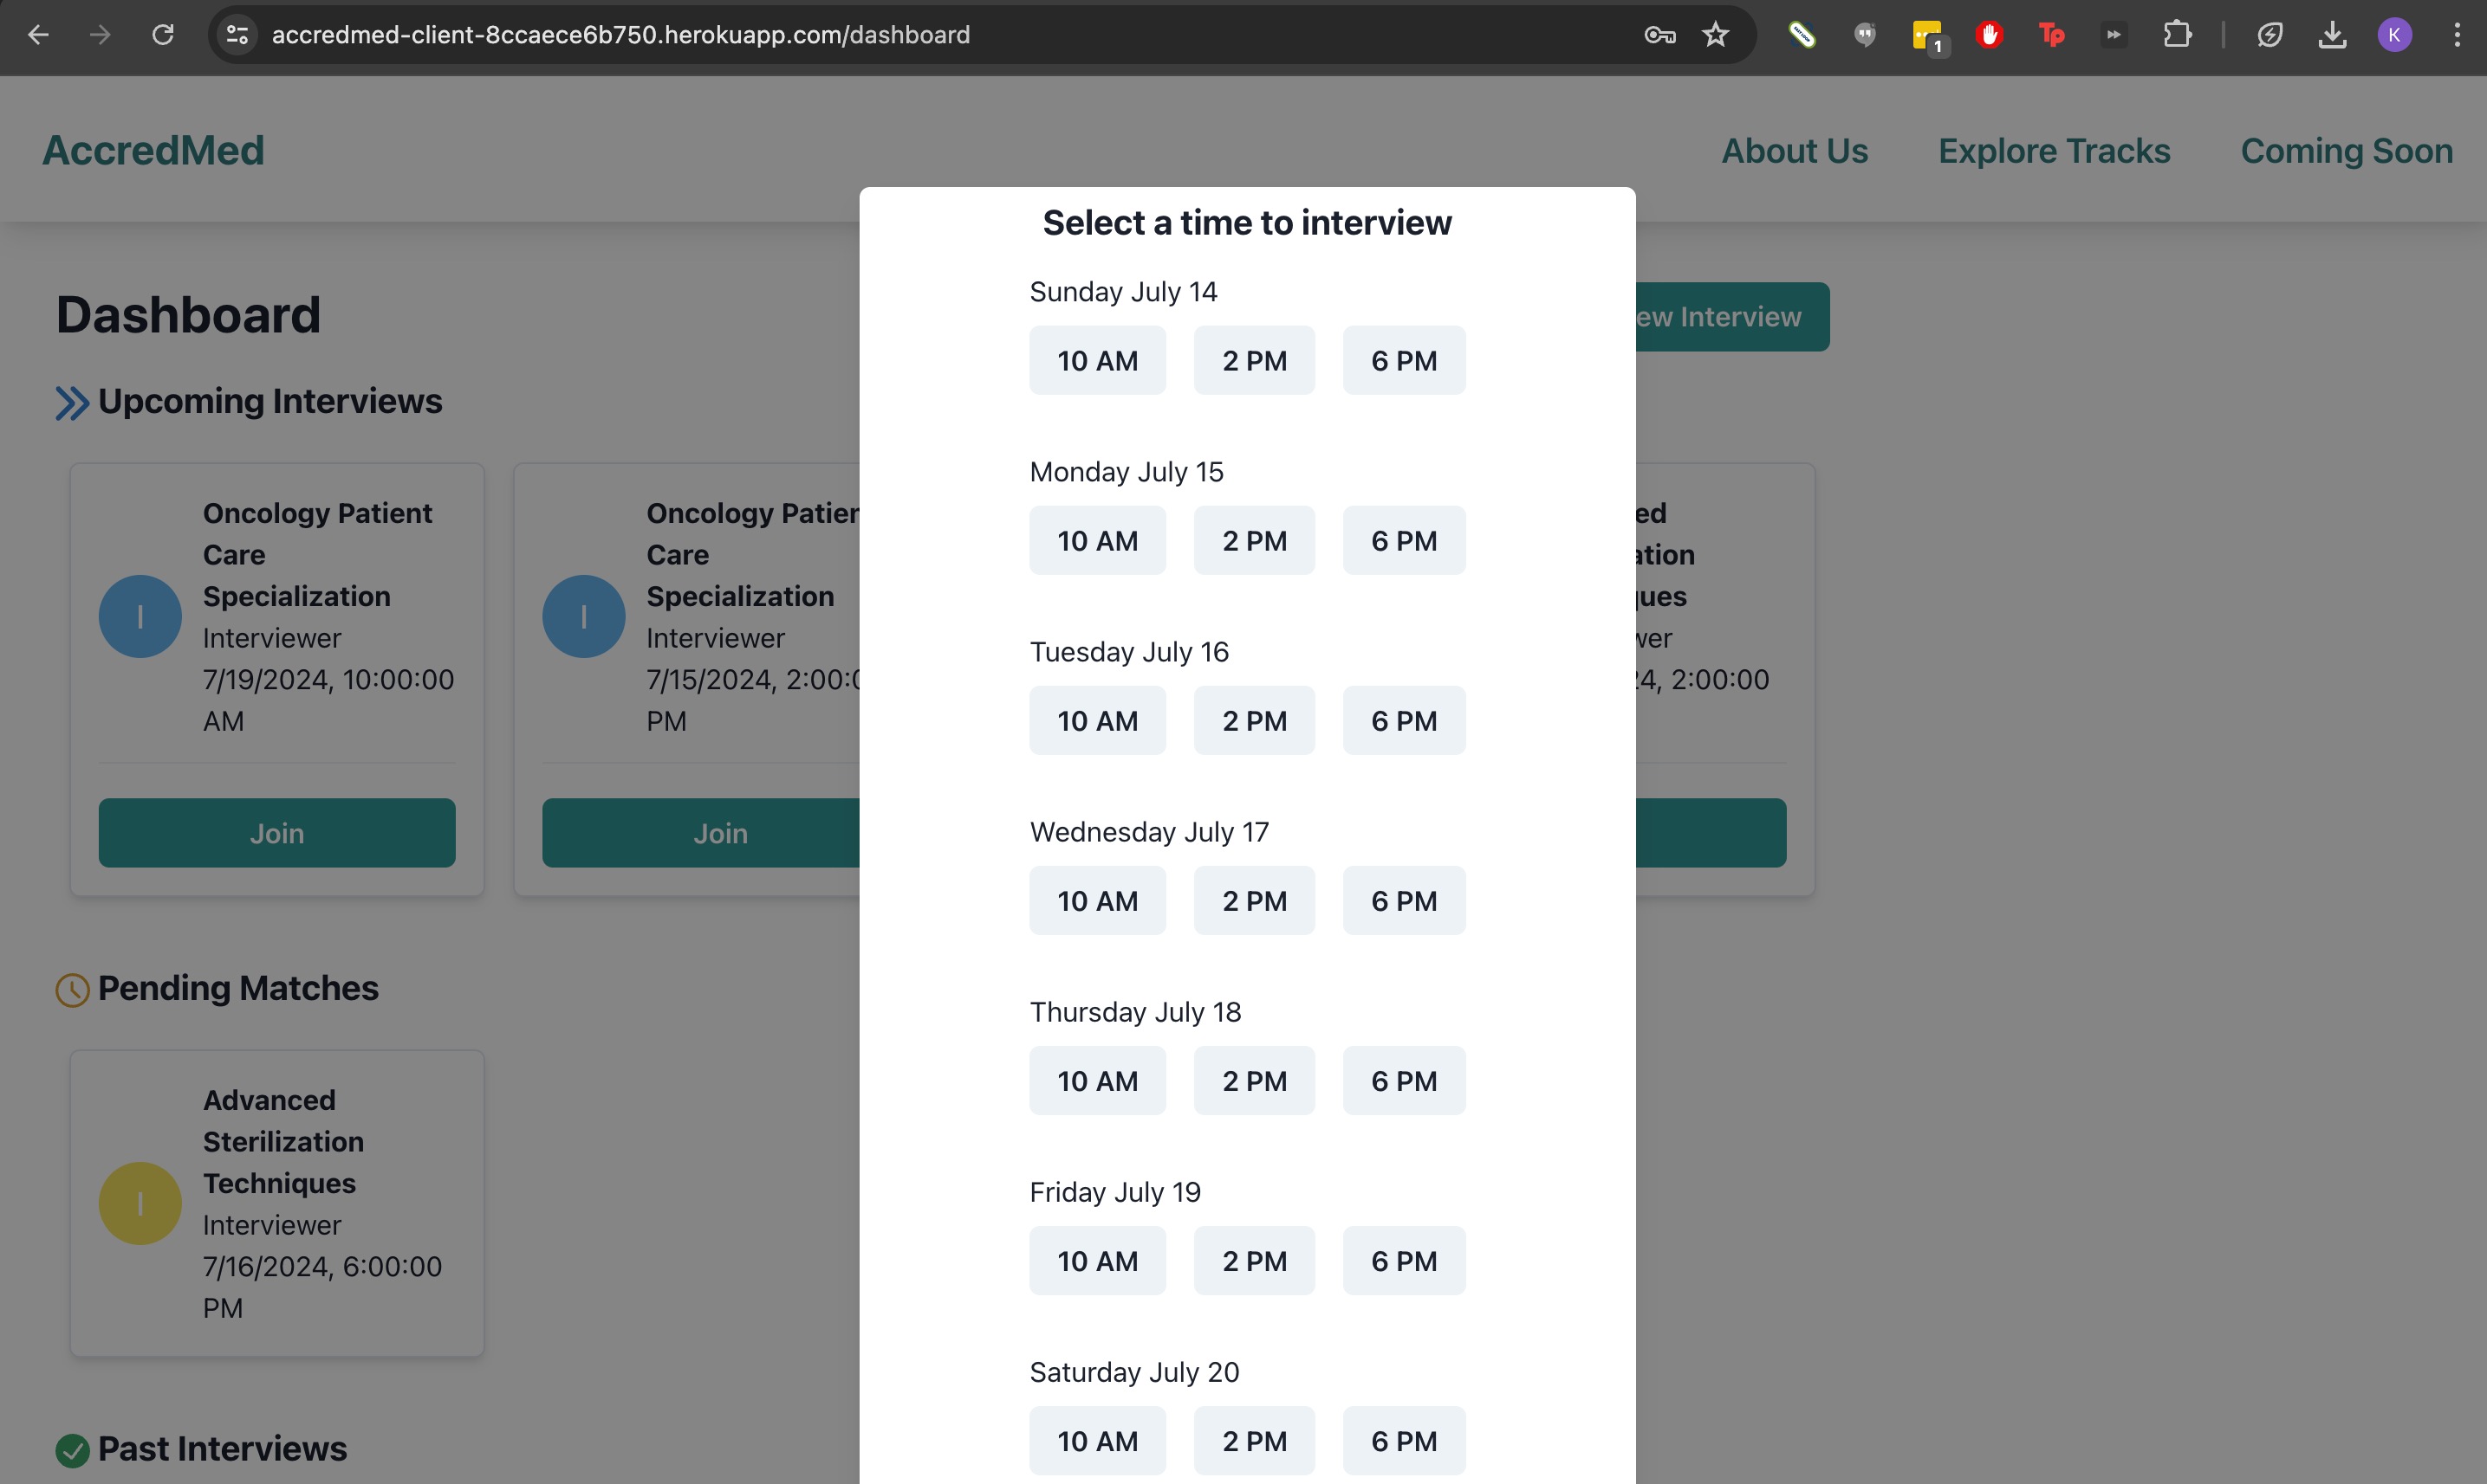Open Chrome profile avatar K
The width and height of the screenshot is (2487, 1484).
click(x=2394, y=35)
